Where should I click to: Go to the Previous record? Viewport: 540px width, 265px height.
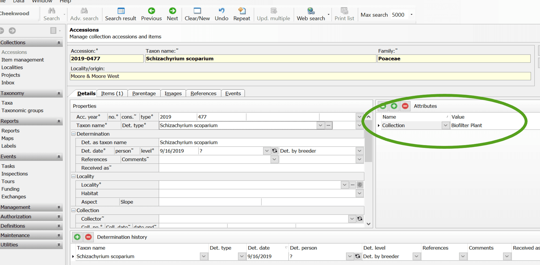151,14
